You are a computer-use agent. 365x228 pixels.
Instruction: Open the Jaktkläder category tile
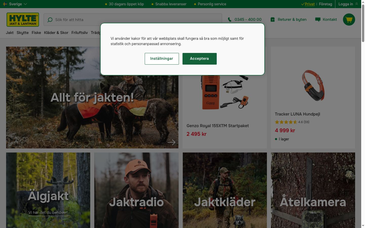(x=225, y=190)
